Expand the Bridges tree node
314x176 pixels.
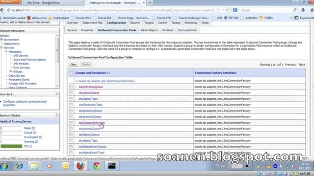click(11, 71)
